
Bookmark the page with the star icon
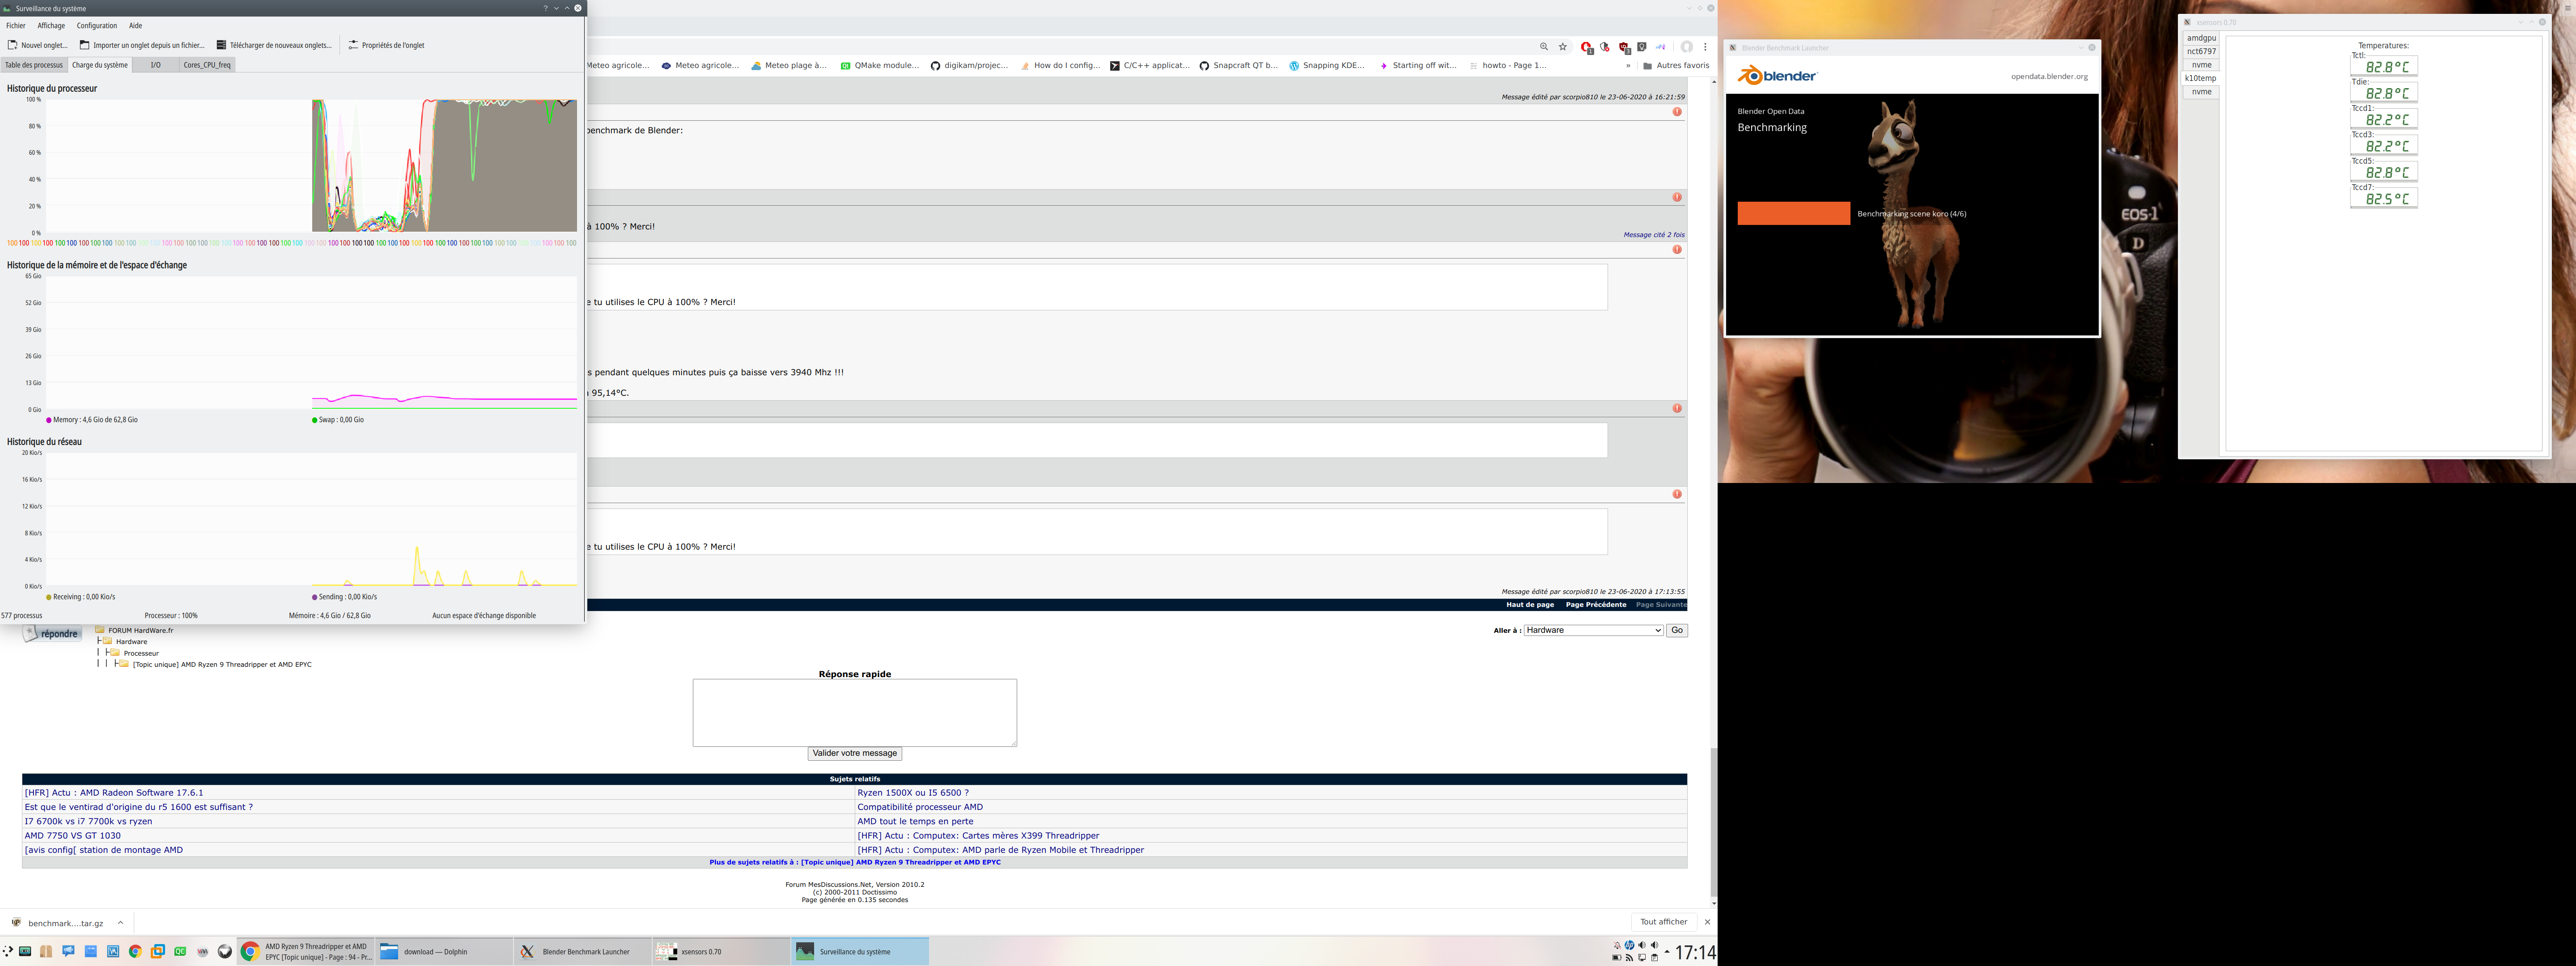coord(1563,47)
